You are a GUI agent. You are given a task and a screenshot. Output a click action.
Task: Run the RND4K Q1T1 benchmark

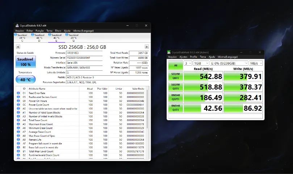(x=176, y=108)
